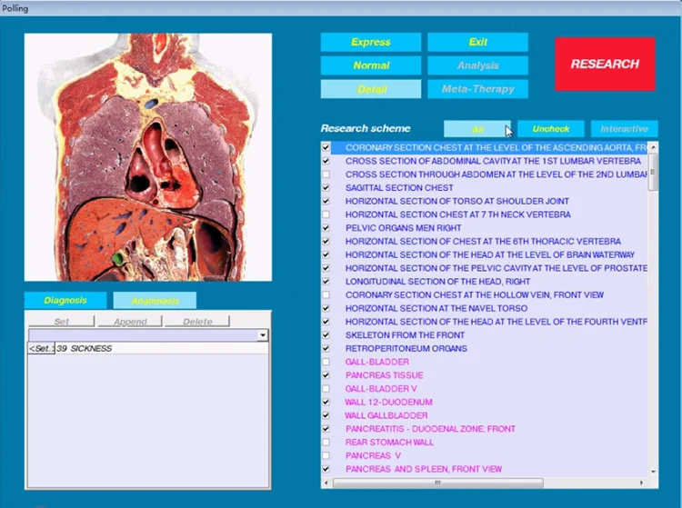Open the Analysis button

pyautogui.click(x=478, y=65)
